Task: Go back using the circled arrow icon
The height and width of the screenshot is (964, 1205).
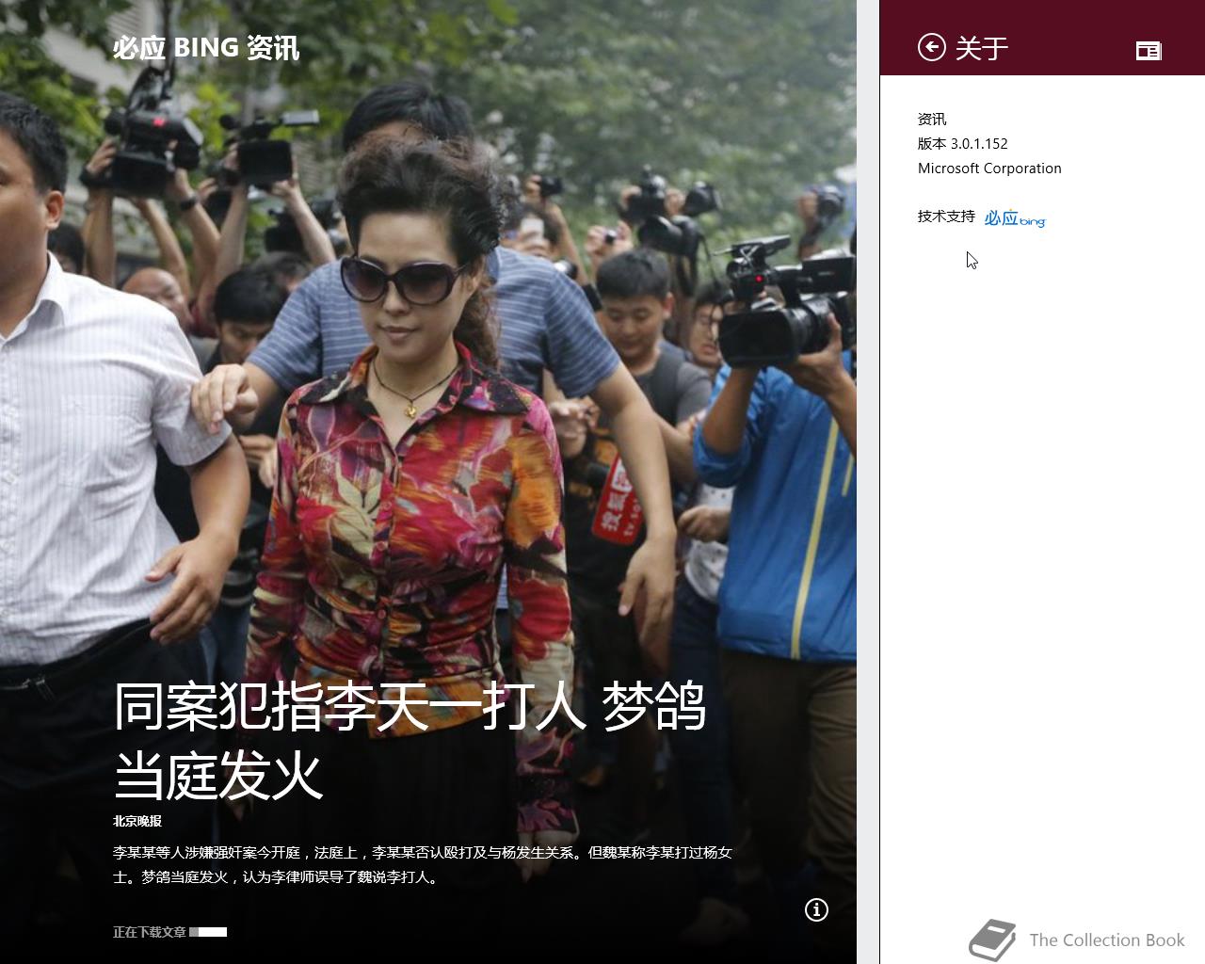Action: [x=931, y=47]
